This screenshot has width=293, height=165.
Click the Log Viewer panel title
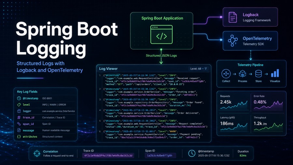(108, 69)
